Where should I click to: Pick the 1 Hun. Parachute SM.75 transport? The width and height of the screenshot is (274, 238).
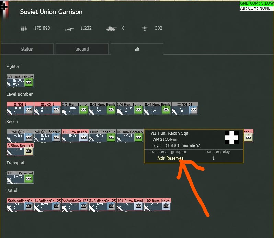pyautogui.click(x=20, y=177)
